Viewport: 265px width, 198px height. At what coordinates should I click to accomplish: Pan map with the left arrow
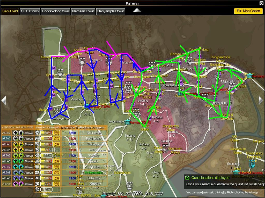point(4,100)
